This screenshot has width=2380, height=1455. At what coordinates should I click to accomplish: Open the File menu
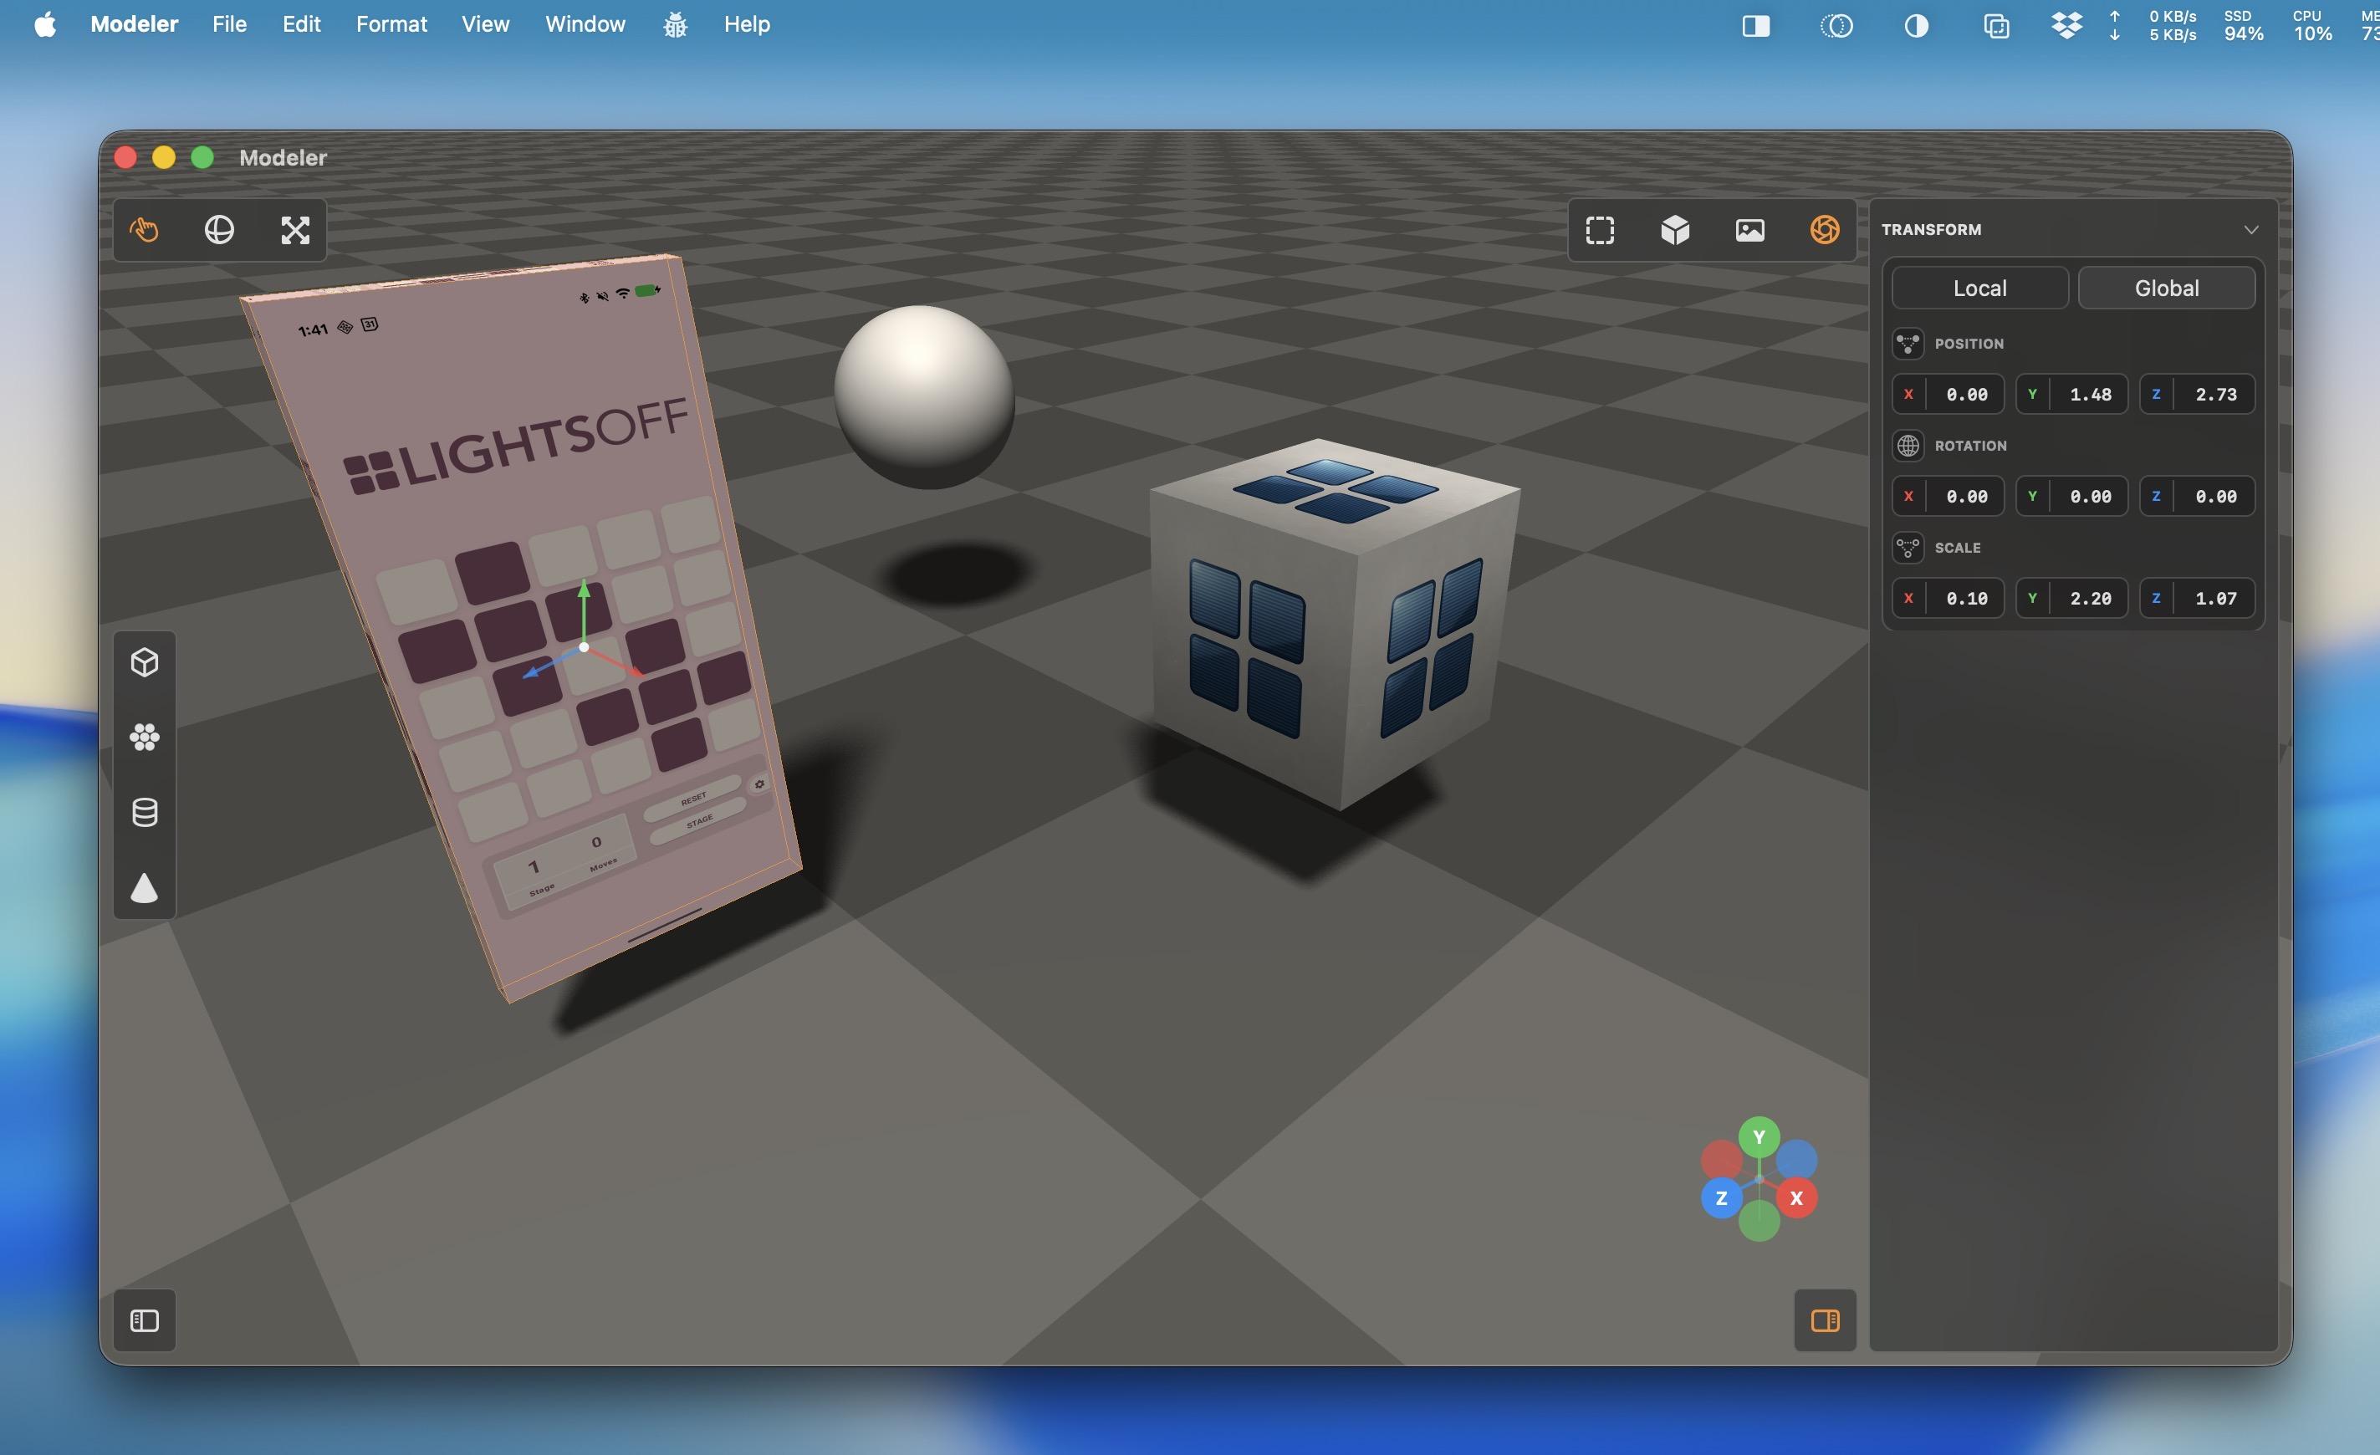tap(230, 24)
